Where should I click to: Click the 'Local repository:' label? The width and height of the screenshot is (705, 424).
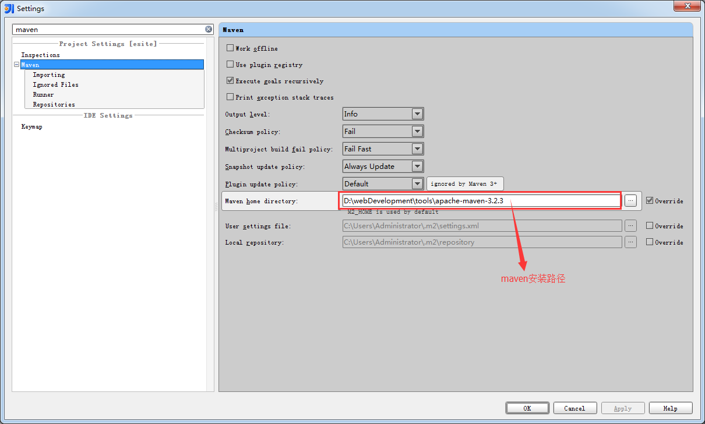[254, 242]
